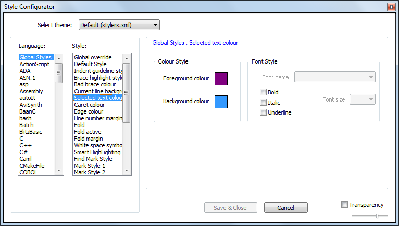The width and height of the screenshot is (399, 226).
Task: Close the Style Configurator window
Action: point(390,7)
